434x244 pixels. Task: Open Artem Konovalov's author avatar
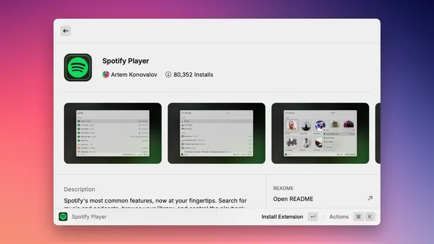coord(106,74)
